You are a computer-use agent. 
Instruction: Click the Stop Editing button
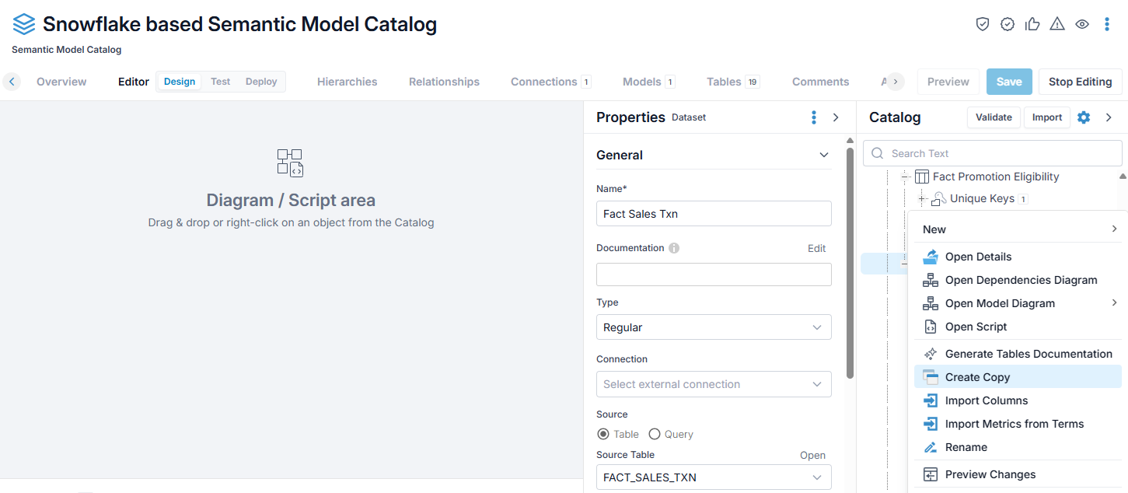tap(1080, 82)
